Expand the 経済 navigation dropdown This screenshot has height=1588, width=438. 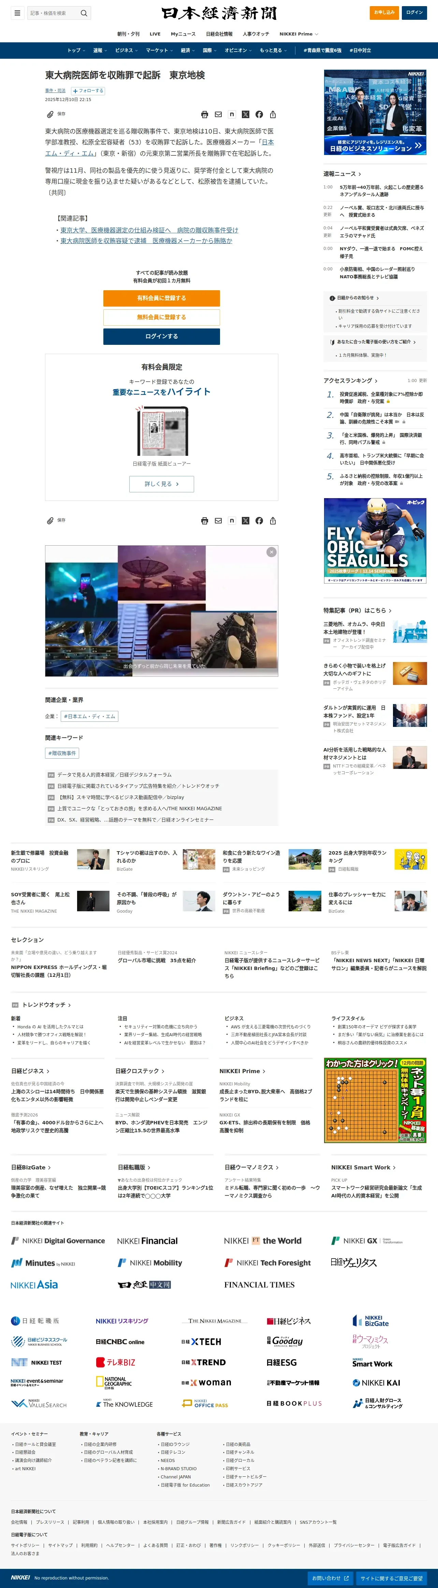tap(187, 51)
